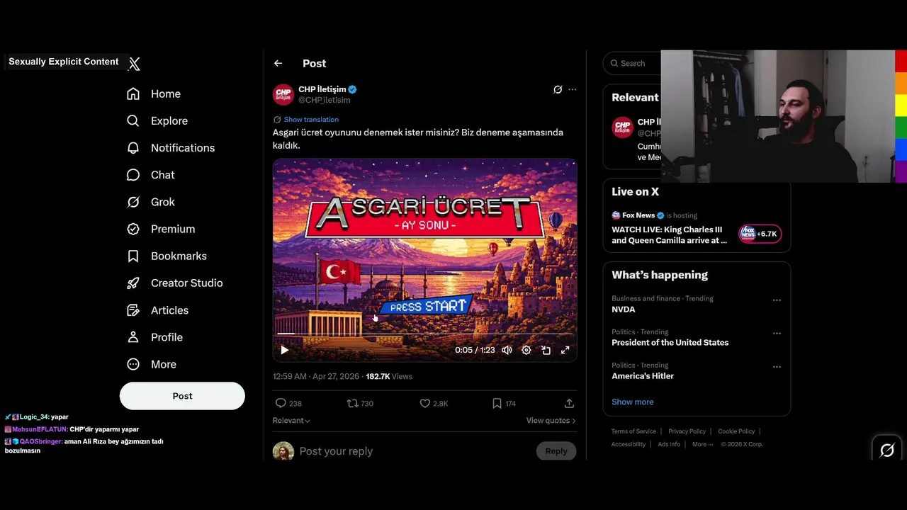This screenshot has height=510, width=907.
Task: Bookmark the CHP İletişim post
Action: [x=497, y=403]
